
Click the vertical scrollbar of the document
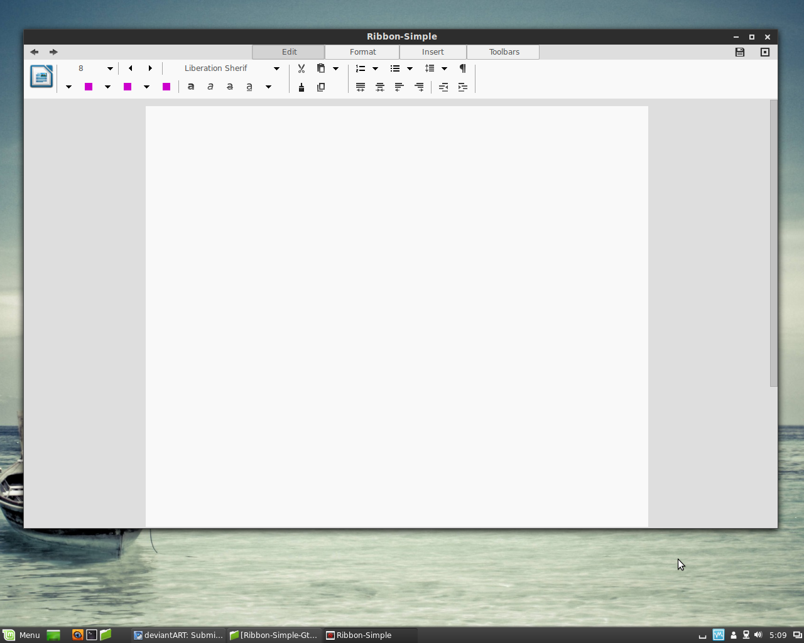(x=774, y=243)
